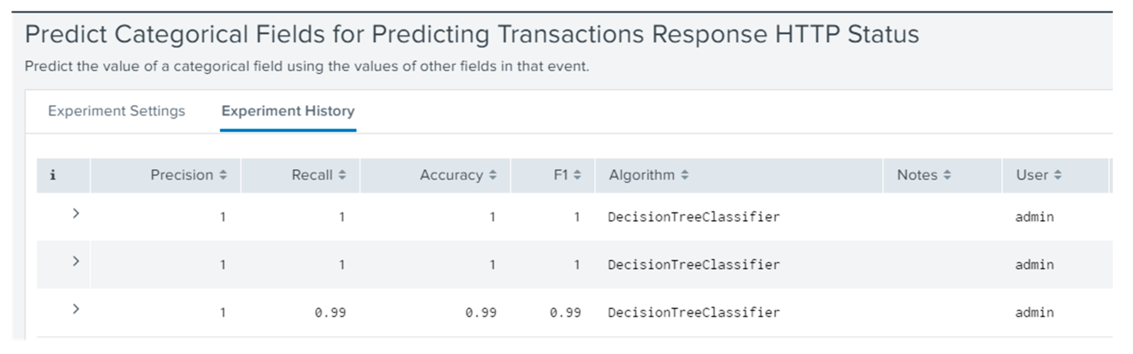Open the Experiment History tab
Viewport: 1133px width, 354px height.
click(x=288, y=111)
